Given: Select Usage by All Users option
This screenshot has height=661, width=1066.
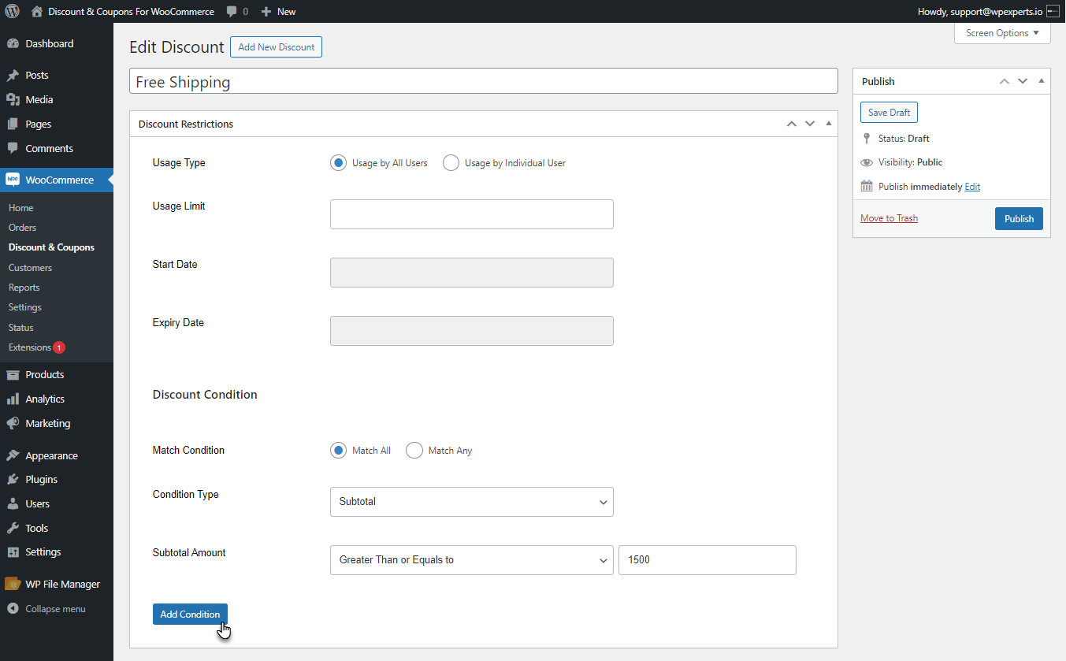Looking at the screenshot, I should (338, 163).
